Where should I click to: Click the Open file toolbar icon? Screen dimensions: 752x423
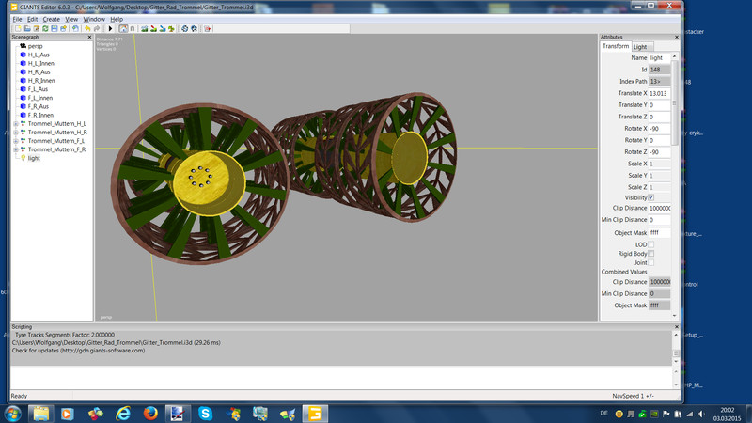point(26,29)
